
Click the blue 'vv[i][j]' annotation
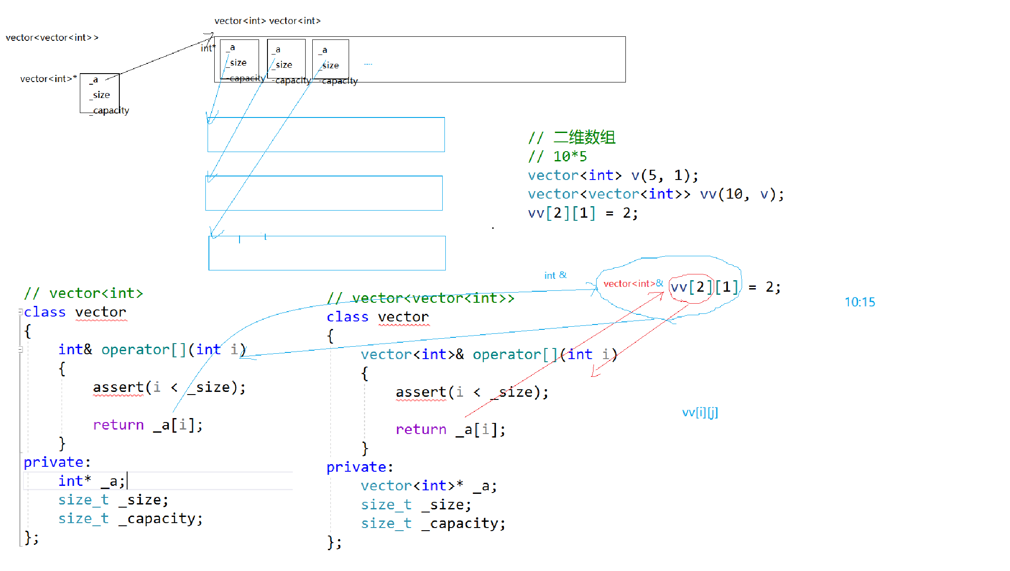(x=700, y=413)
